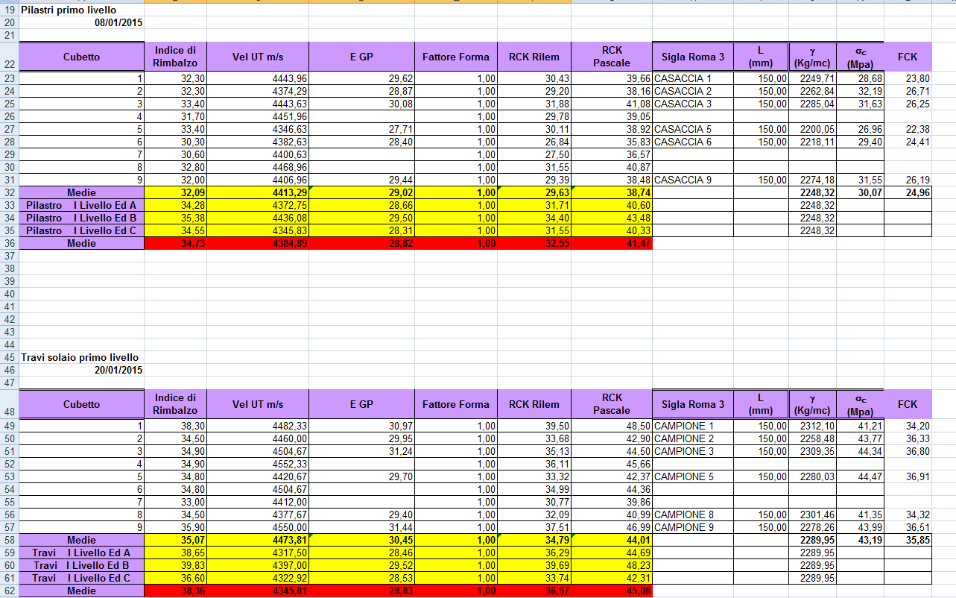
Task: Click the CASACCIA 9 cell
Action: pyautogui.click(x=693, y=180)
